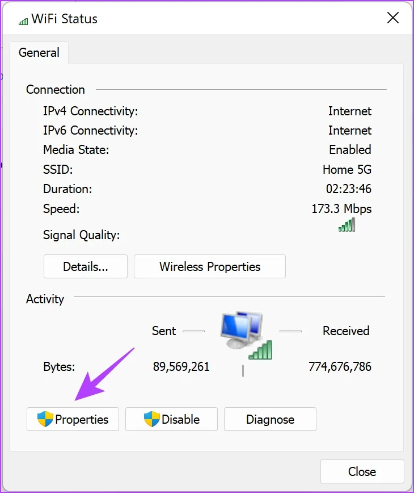The width and height of the screenshot is (414, 493).
Task: Close the WiFi Status window with X
Action: (x=392, y=18)
